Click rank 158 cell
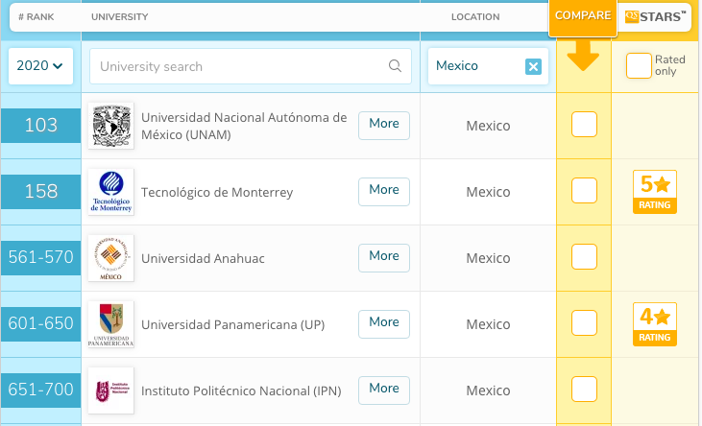The image size is (702, 426). click(40, 192)
